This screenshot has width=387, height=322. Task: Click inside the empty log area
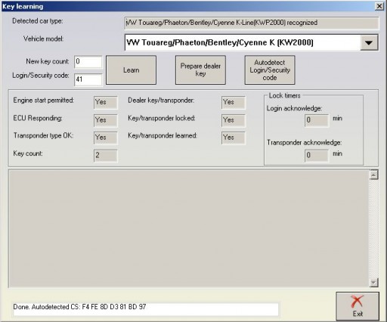189,228
